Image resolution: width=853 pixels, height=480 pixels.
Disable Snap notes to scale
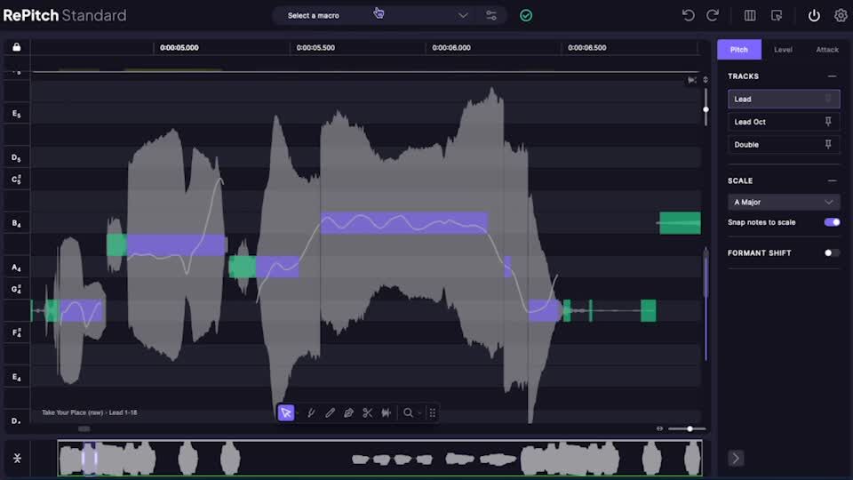pos(832,222)
